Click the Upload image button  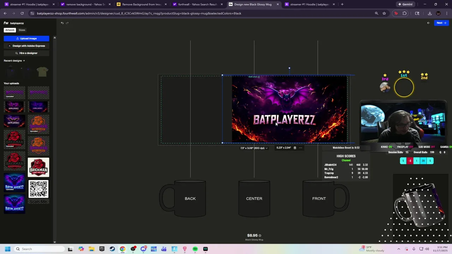26,38
